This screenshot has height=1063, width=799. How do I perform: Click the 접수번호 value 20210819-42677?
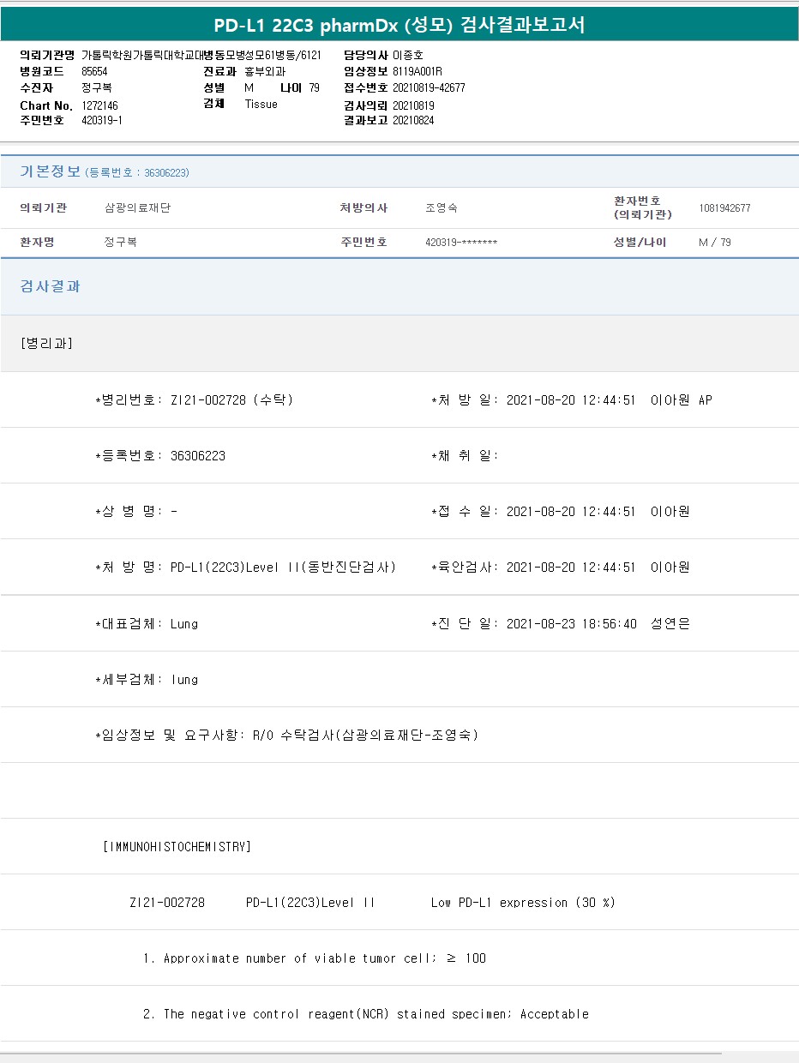[429, 87]
